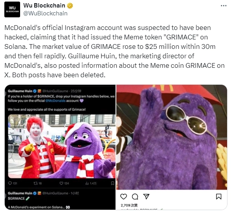Image resolution: width=233 pixels, height=216 pixels.
Task: Open the @WuBlockchain handle link
Action: 45,13
